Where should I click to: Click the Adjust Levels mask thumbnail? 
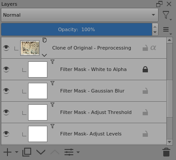[38, 134]
